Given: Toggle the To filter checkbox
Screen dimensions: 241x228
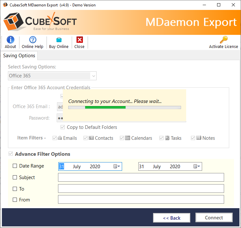Looking at the screenshot, I should tap(15, 189).
